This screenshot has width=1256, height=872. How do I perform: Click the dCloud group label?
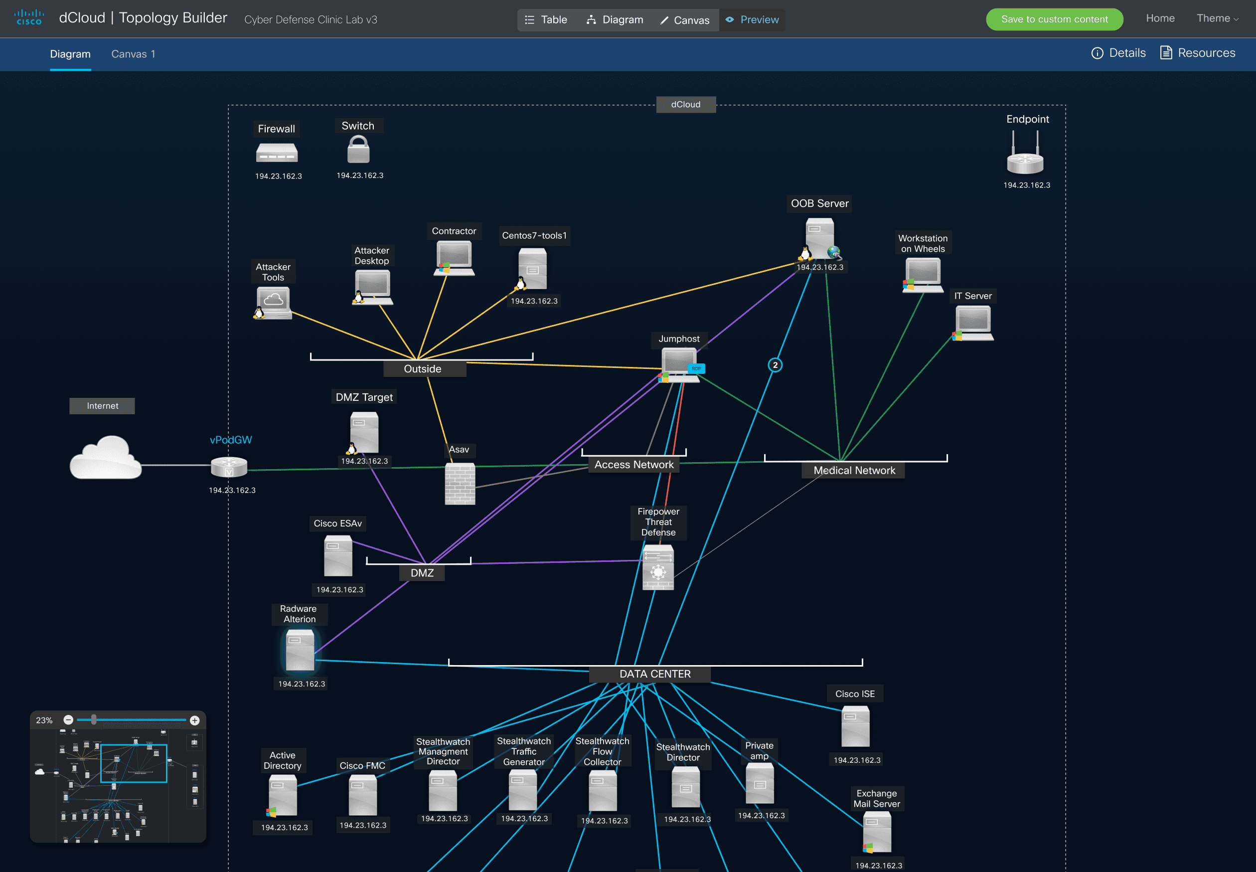pos(685,104)
